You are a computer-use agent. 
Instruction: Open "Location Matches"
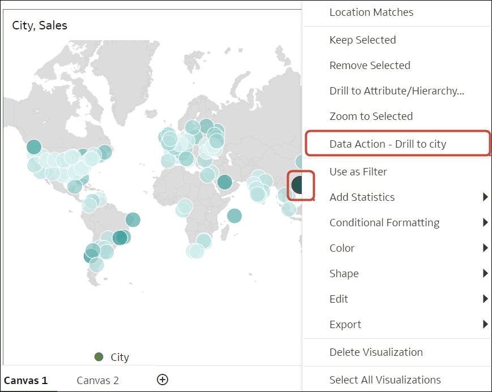tap(371, 12)
